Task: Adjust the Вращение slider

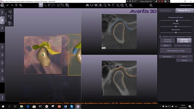Action: pos(176,33)
